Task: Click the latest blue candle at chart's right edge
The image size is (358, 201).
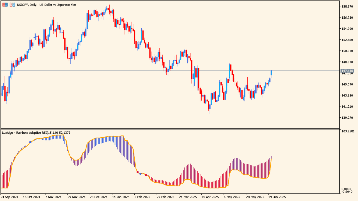Action: [x=271, y=73]
